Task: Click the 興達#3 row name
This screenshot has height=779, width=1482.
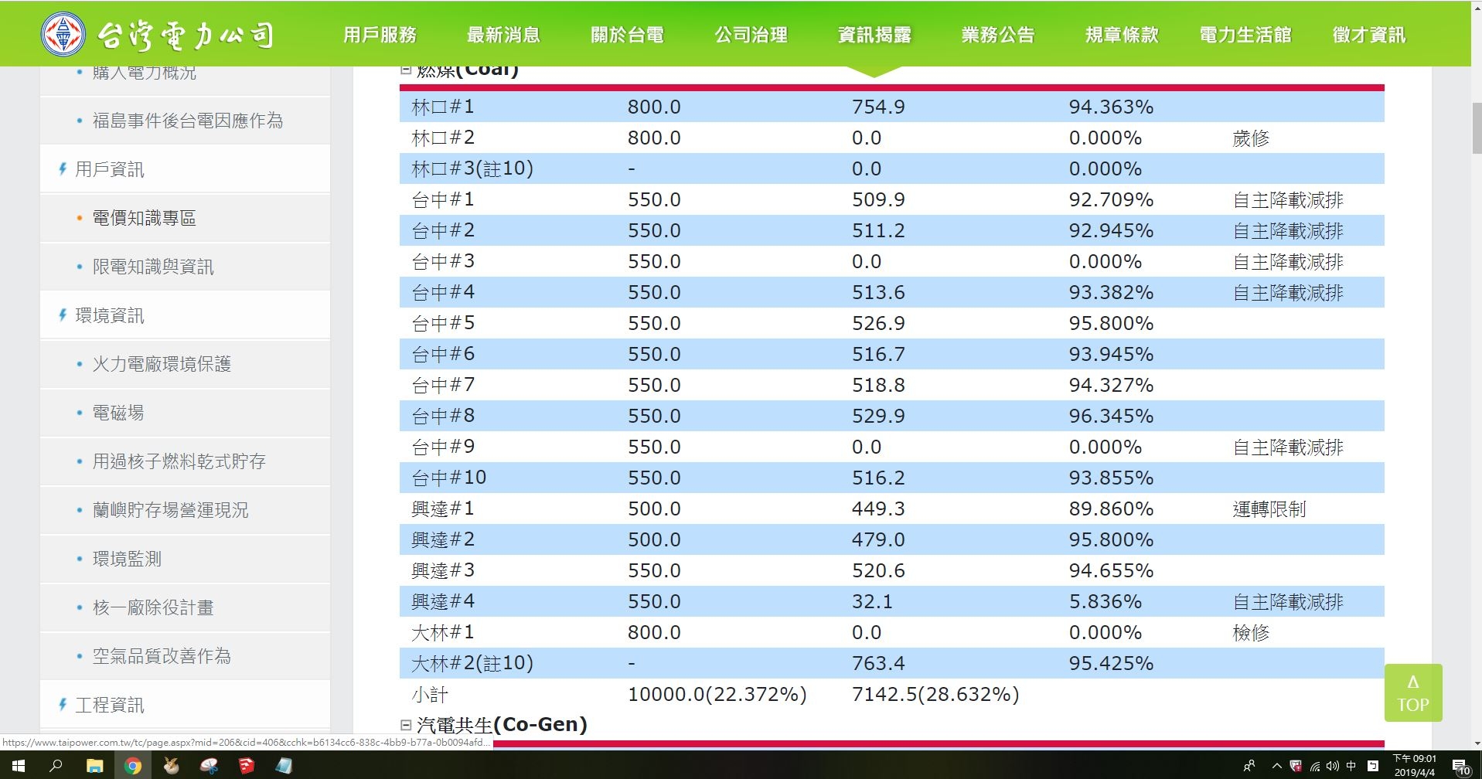Action: [x=443, y=570]
